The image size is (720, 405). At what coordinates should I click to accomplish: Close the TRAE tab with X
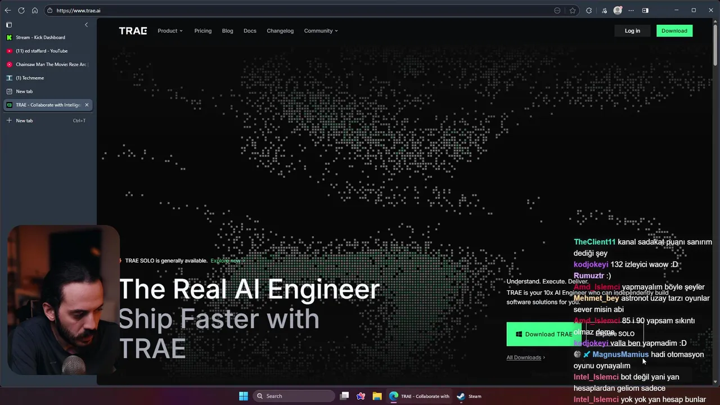tap(87, 105)
